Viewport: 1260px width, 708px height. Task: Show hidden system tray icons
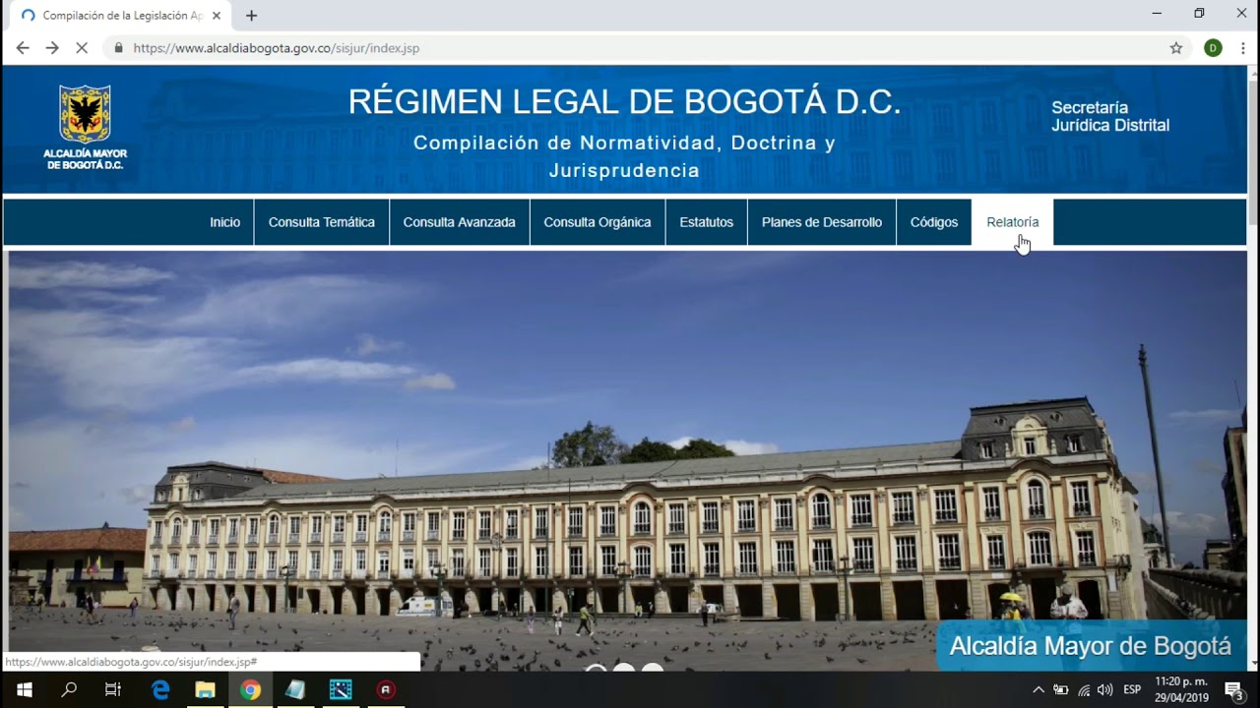tap(1039, 690)
